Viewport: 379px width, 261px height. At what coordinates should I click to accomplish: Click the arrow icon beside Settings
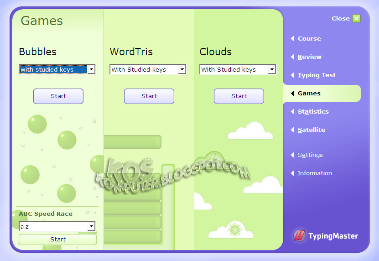292,155
